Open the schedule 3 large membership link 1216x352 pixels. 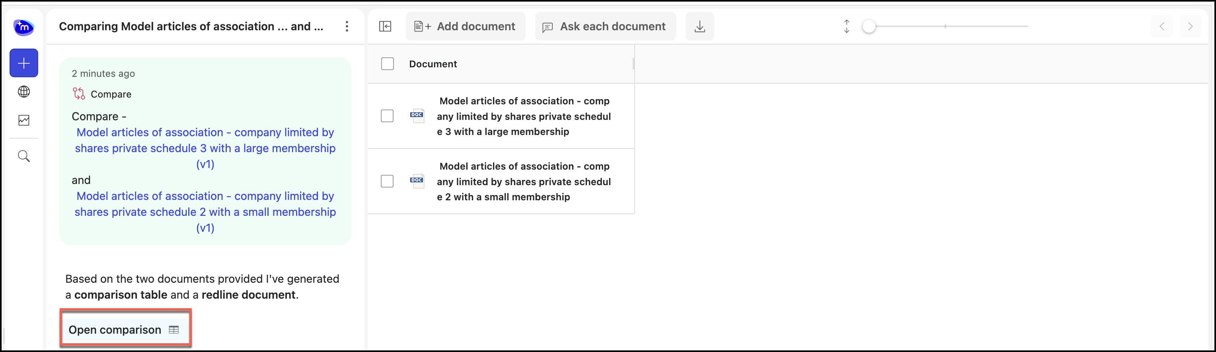(205, 148)
